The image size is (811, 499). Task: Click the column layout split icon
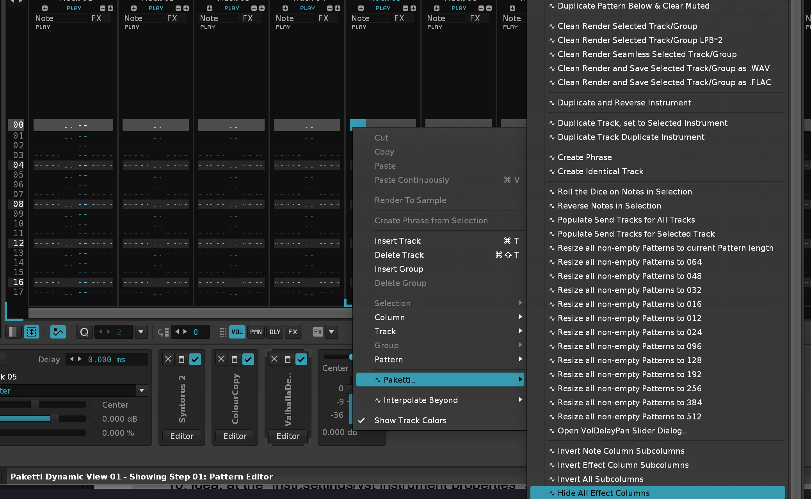click(13, 332)
